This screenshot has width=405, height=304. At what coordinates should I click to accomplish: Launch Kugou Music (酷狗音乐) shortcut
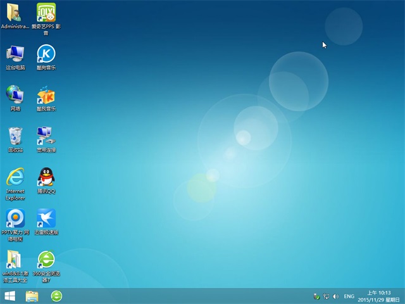coord(46,54)
